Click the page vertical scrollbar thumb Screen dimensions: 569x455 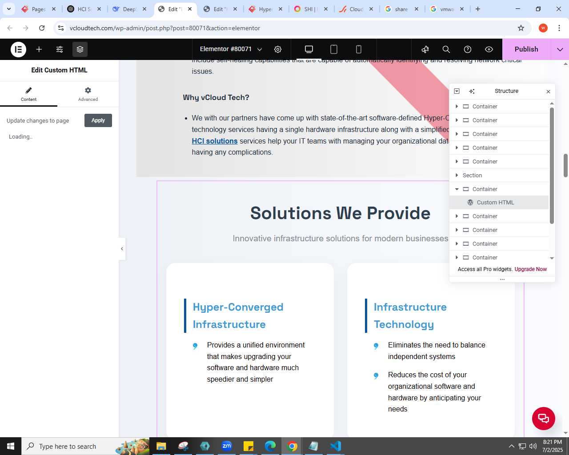pos(565,165)
